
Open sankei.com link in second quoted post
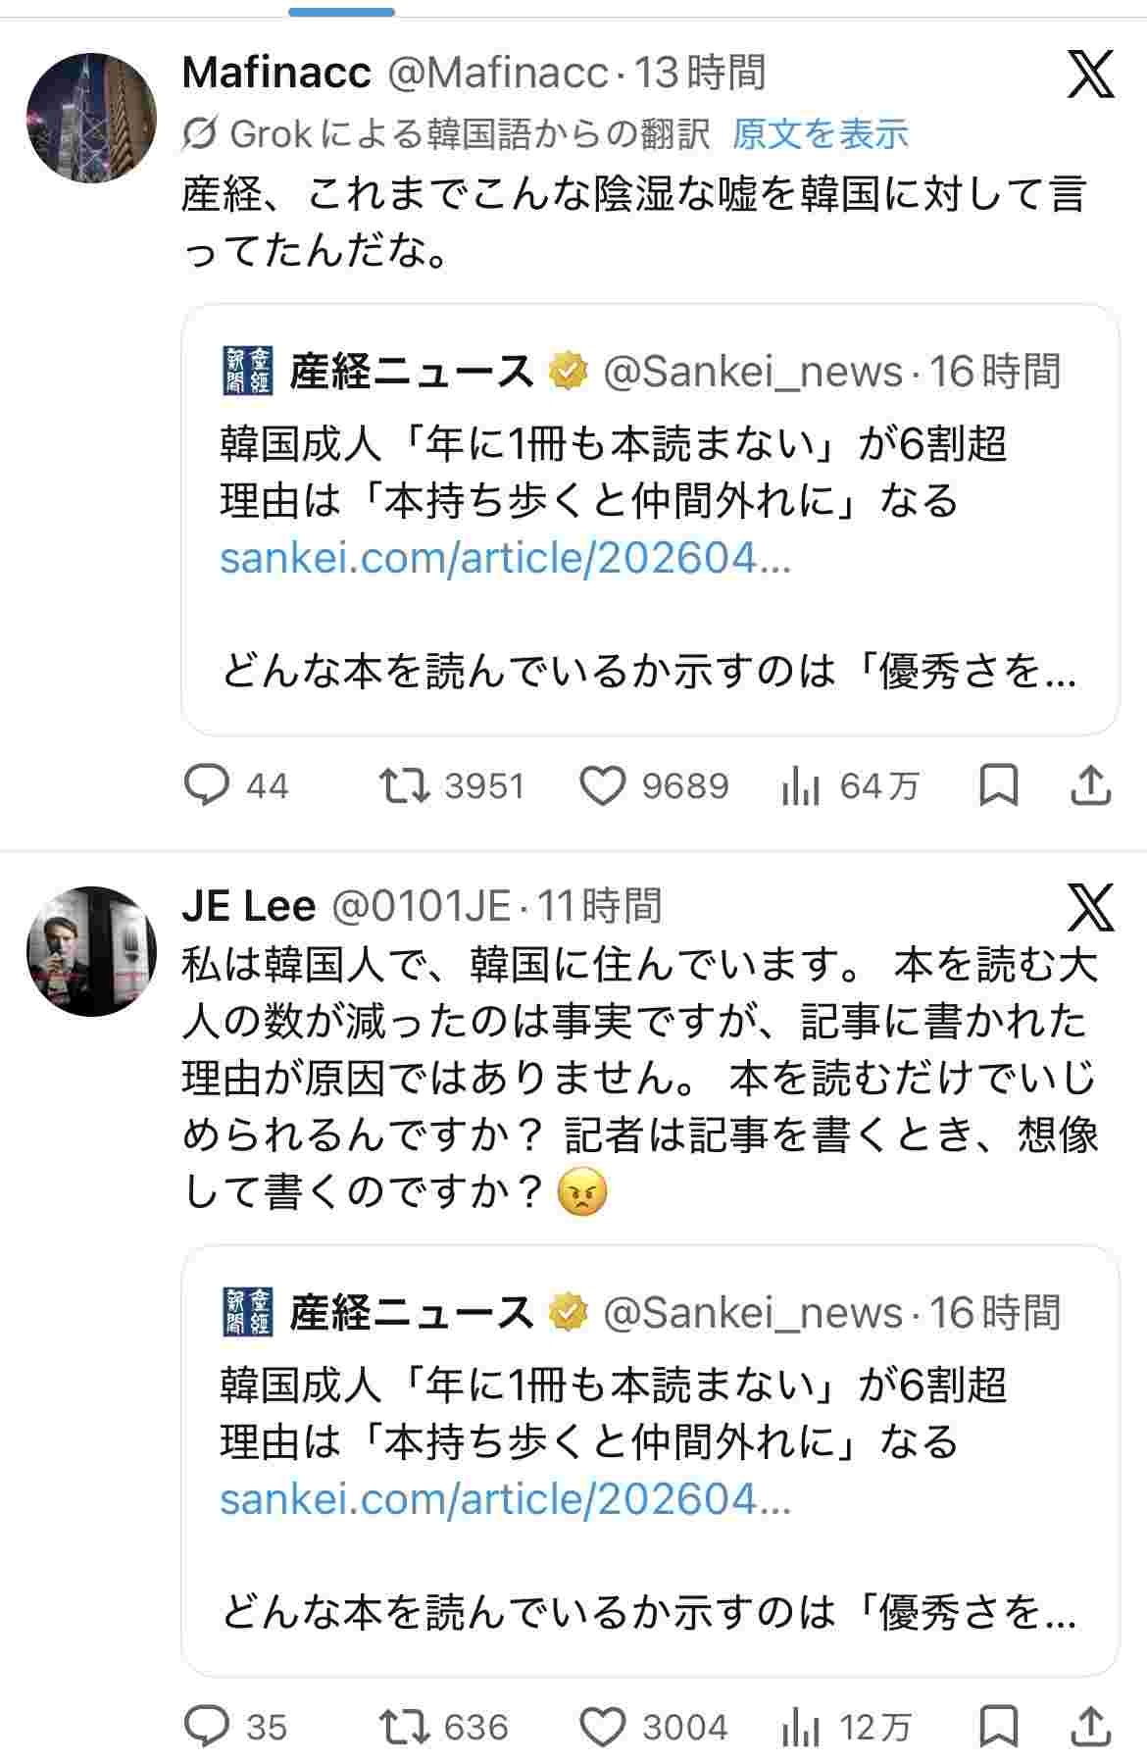505,1499
